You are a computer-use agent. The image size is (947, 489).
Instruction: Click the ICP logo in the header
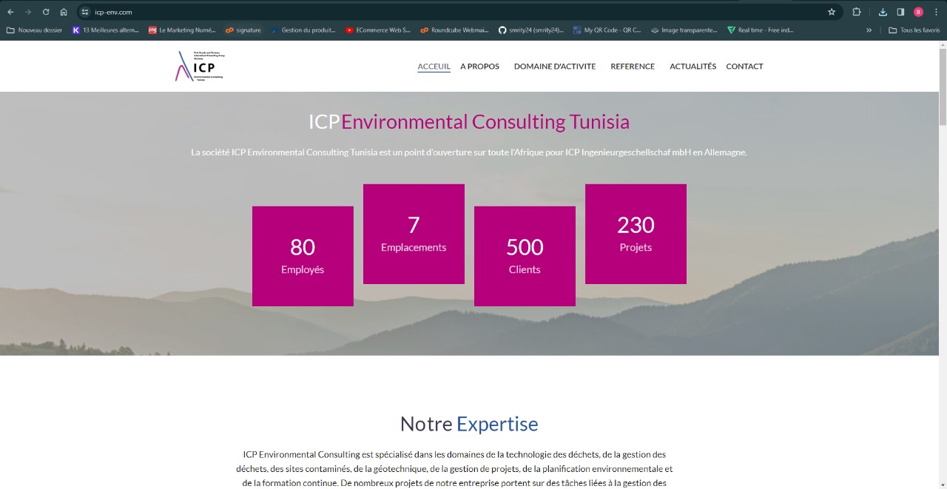[x=199, y=67]
